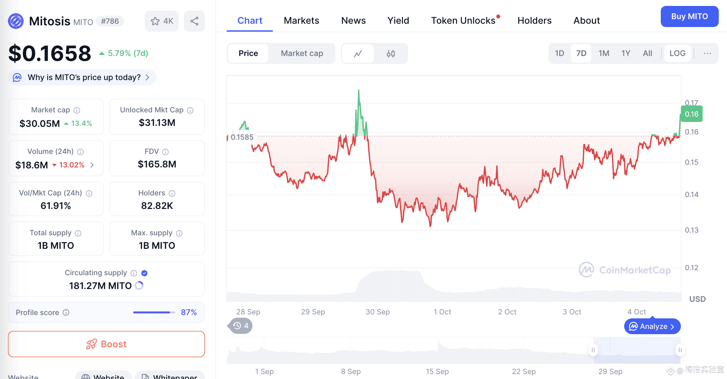727x379 pixels.
Task: Click the share icon button
Action: 194,21
